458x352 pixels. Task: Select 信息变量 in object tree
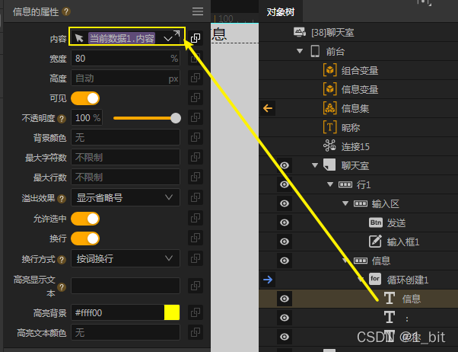360,90
